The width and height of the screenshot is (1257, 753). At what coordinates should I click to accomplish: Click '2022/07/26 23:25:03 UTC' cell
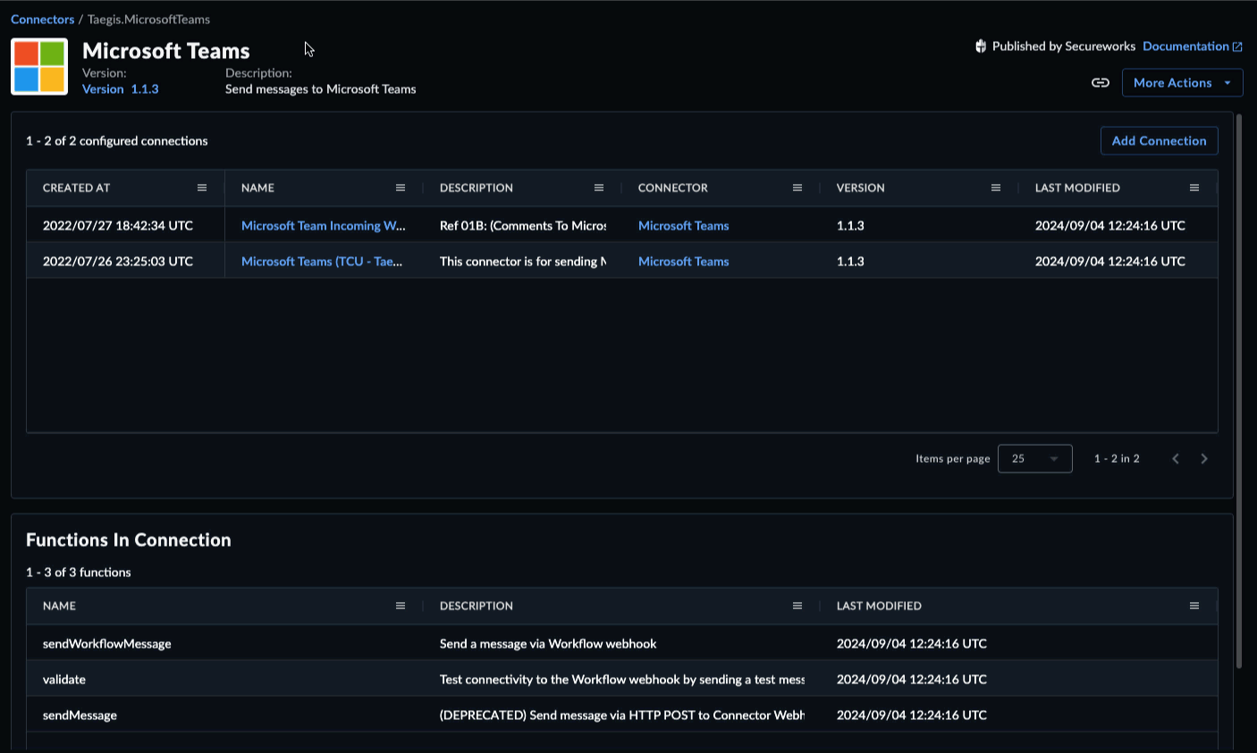[118, 262]
